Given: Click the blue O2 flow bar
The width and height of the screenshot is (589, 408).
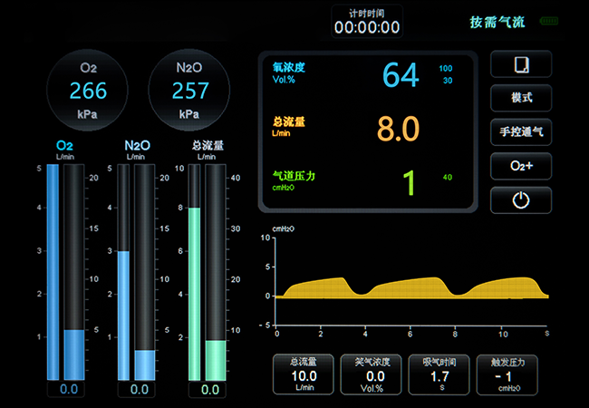Looking at the screenshot, I should [x=53, y=272].
